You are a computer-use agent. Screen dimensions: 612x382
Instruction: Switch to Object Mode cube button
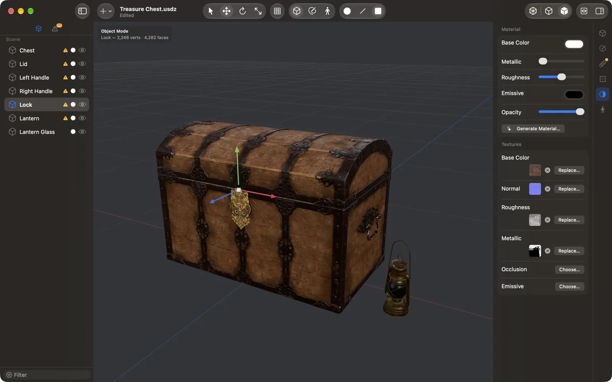pyautogui.click(x=297, y=11)
